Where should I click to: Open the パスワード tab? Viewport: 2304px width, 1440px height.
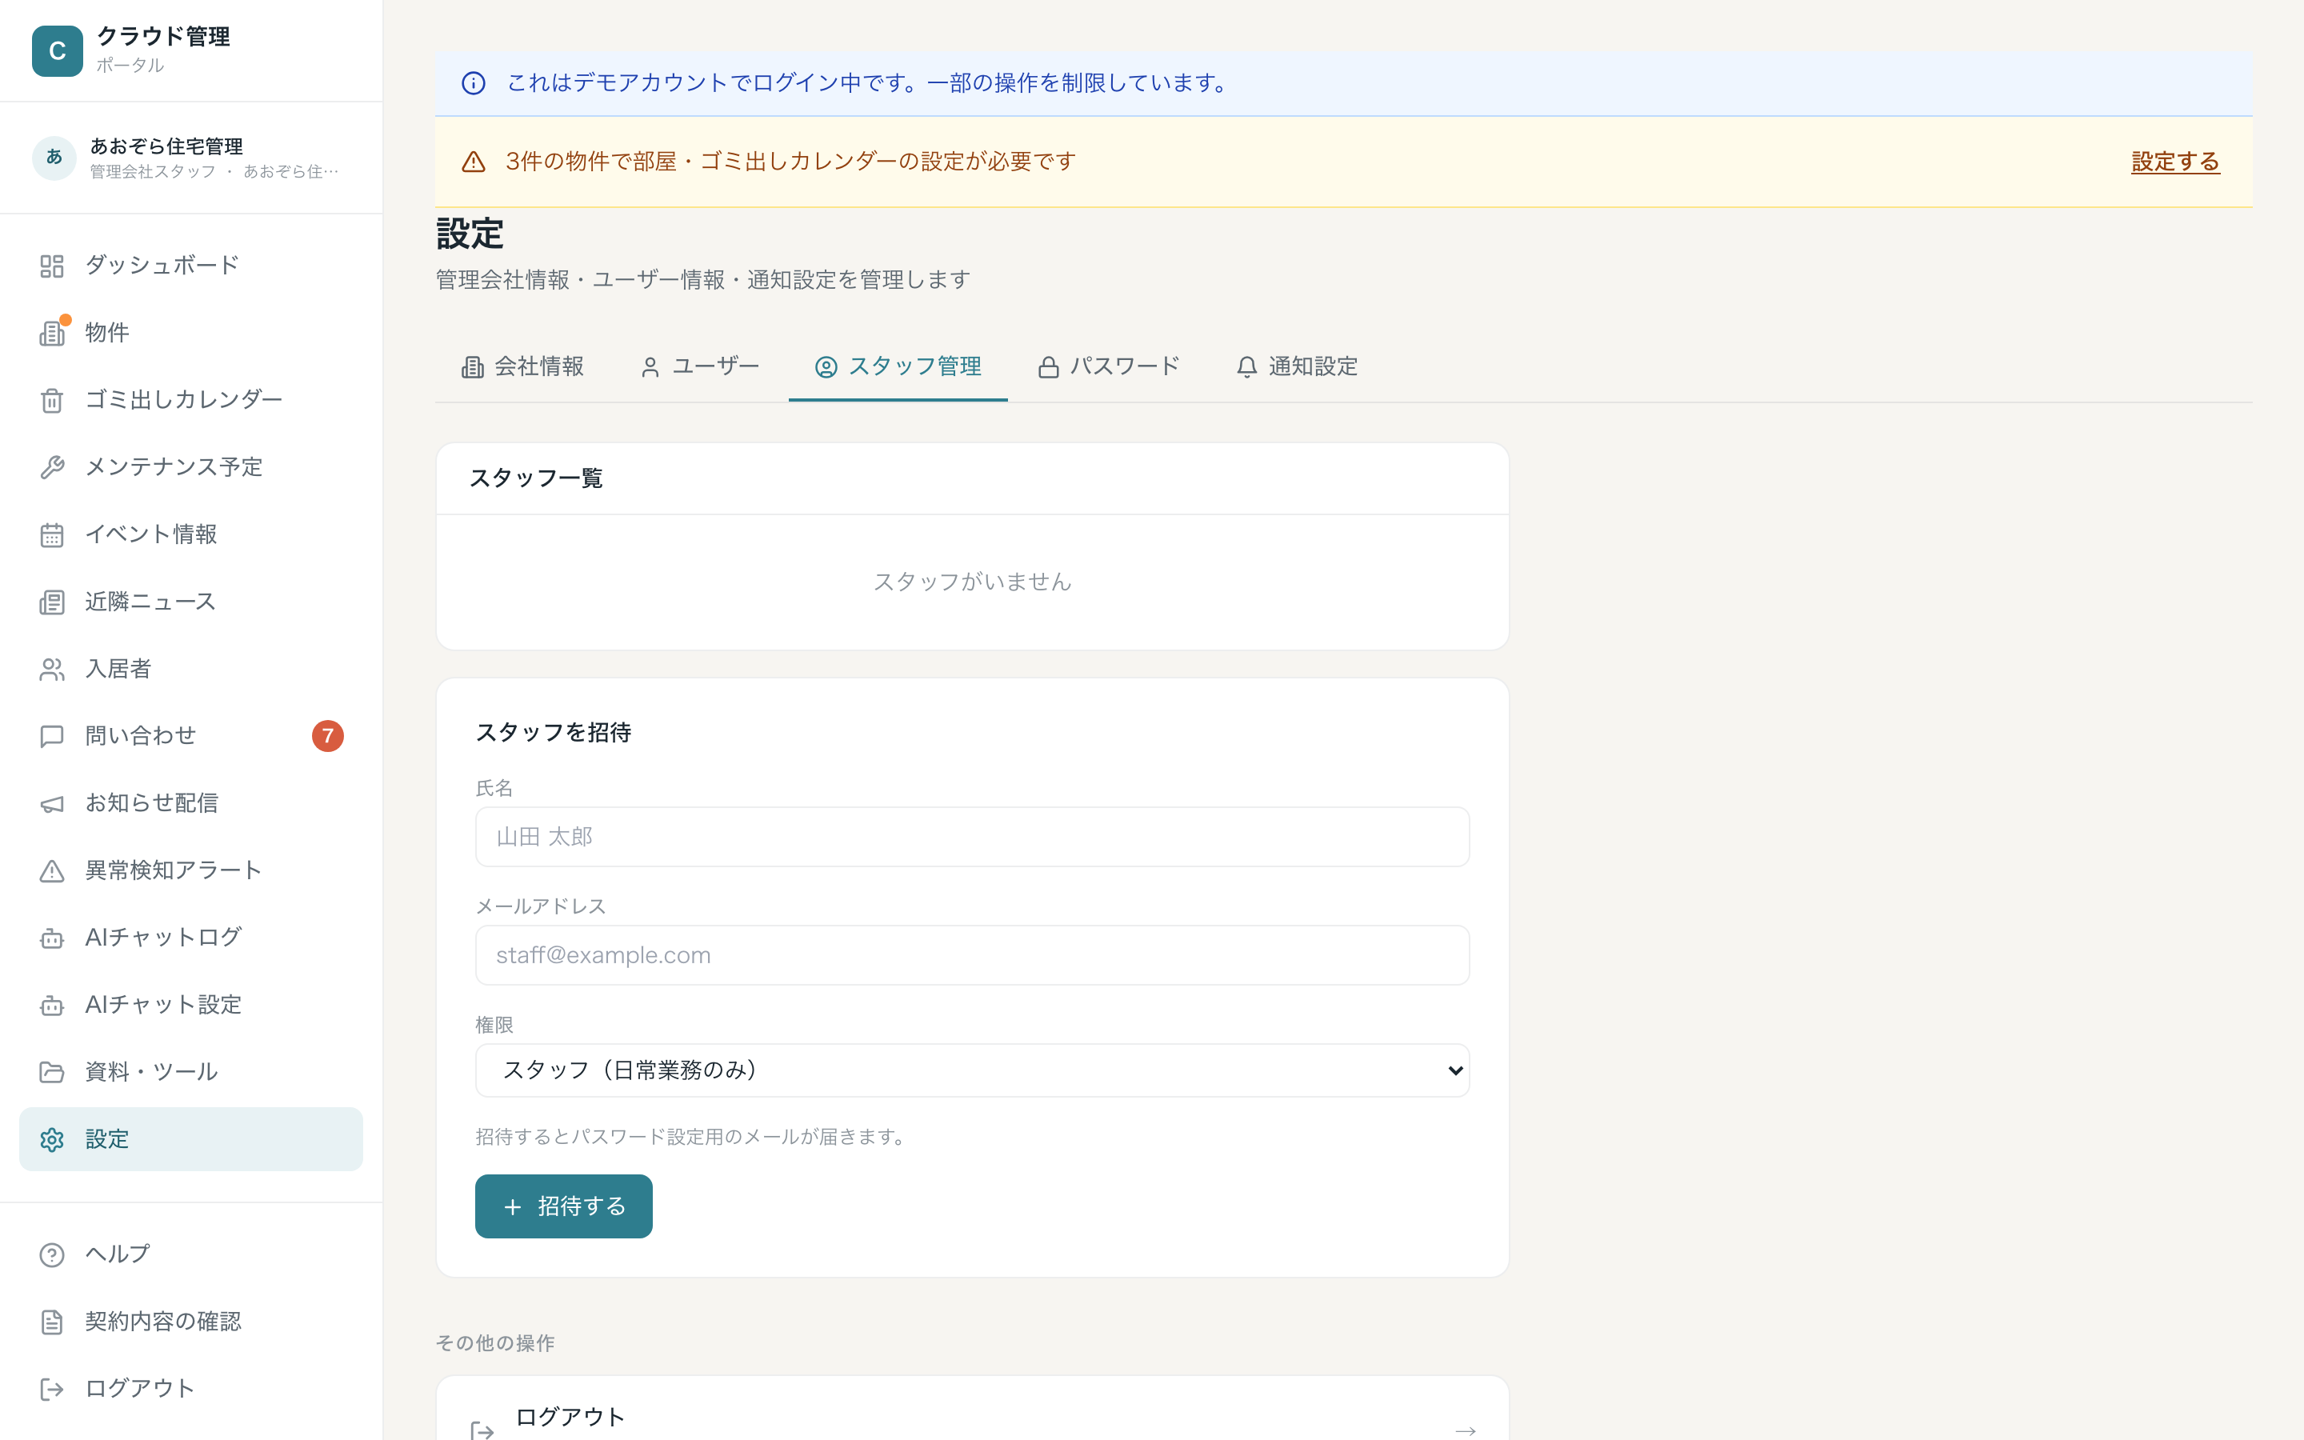pyautogui.click(x=1108, y=366)
